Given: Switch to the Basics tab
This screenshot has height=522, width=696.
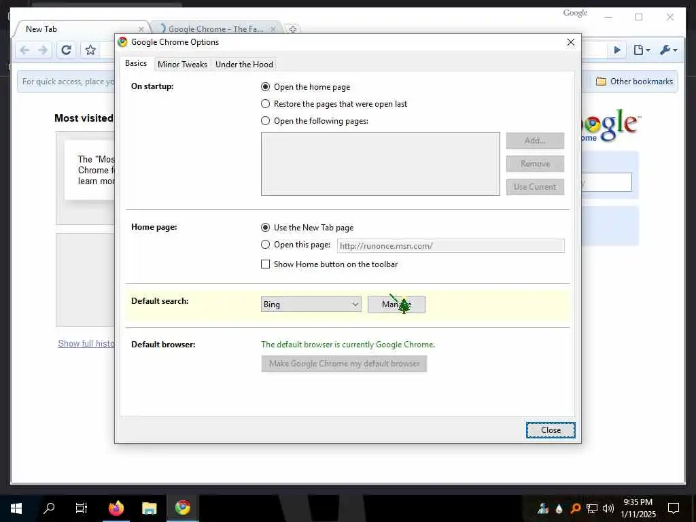Looking at the screenshot, I should point(136,63).
